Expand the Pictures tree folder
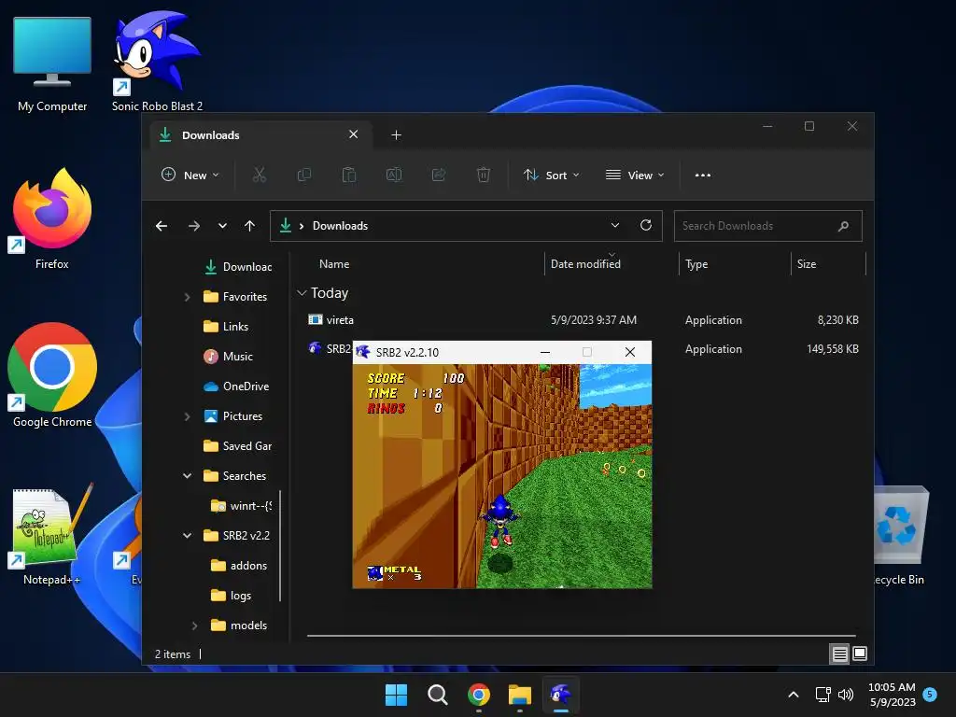The image size is (956, 717). click(x=187, y=416)
